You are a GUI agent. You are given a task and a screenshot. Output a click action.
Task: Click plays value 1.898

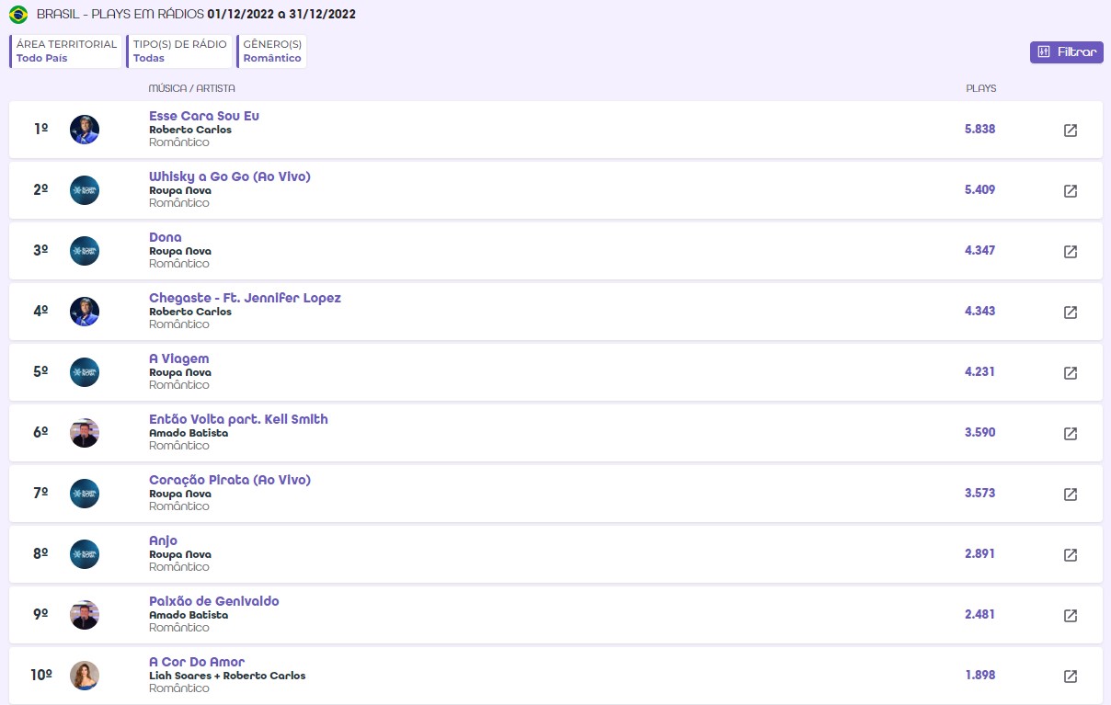pyautogui.click(x=979, y=676)
